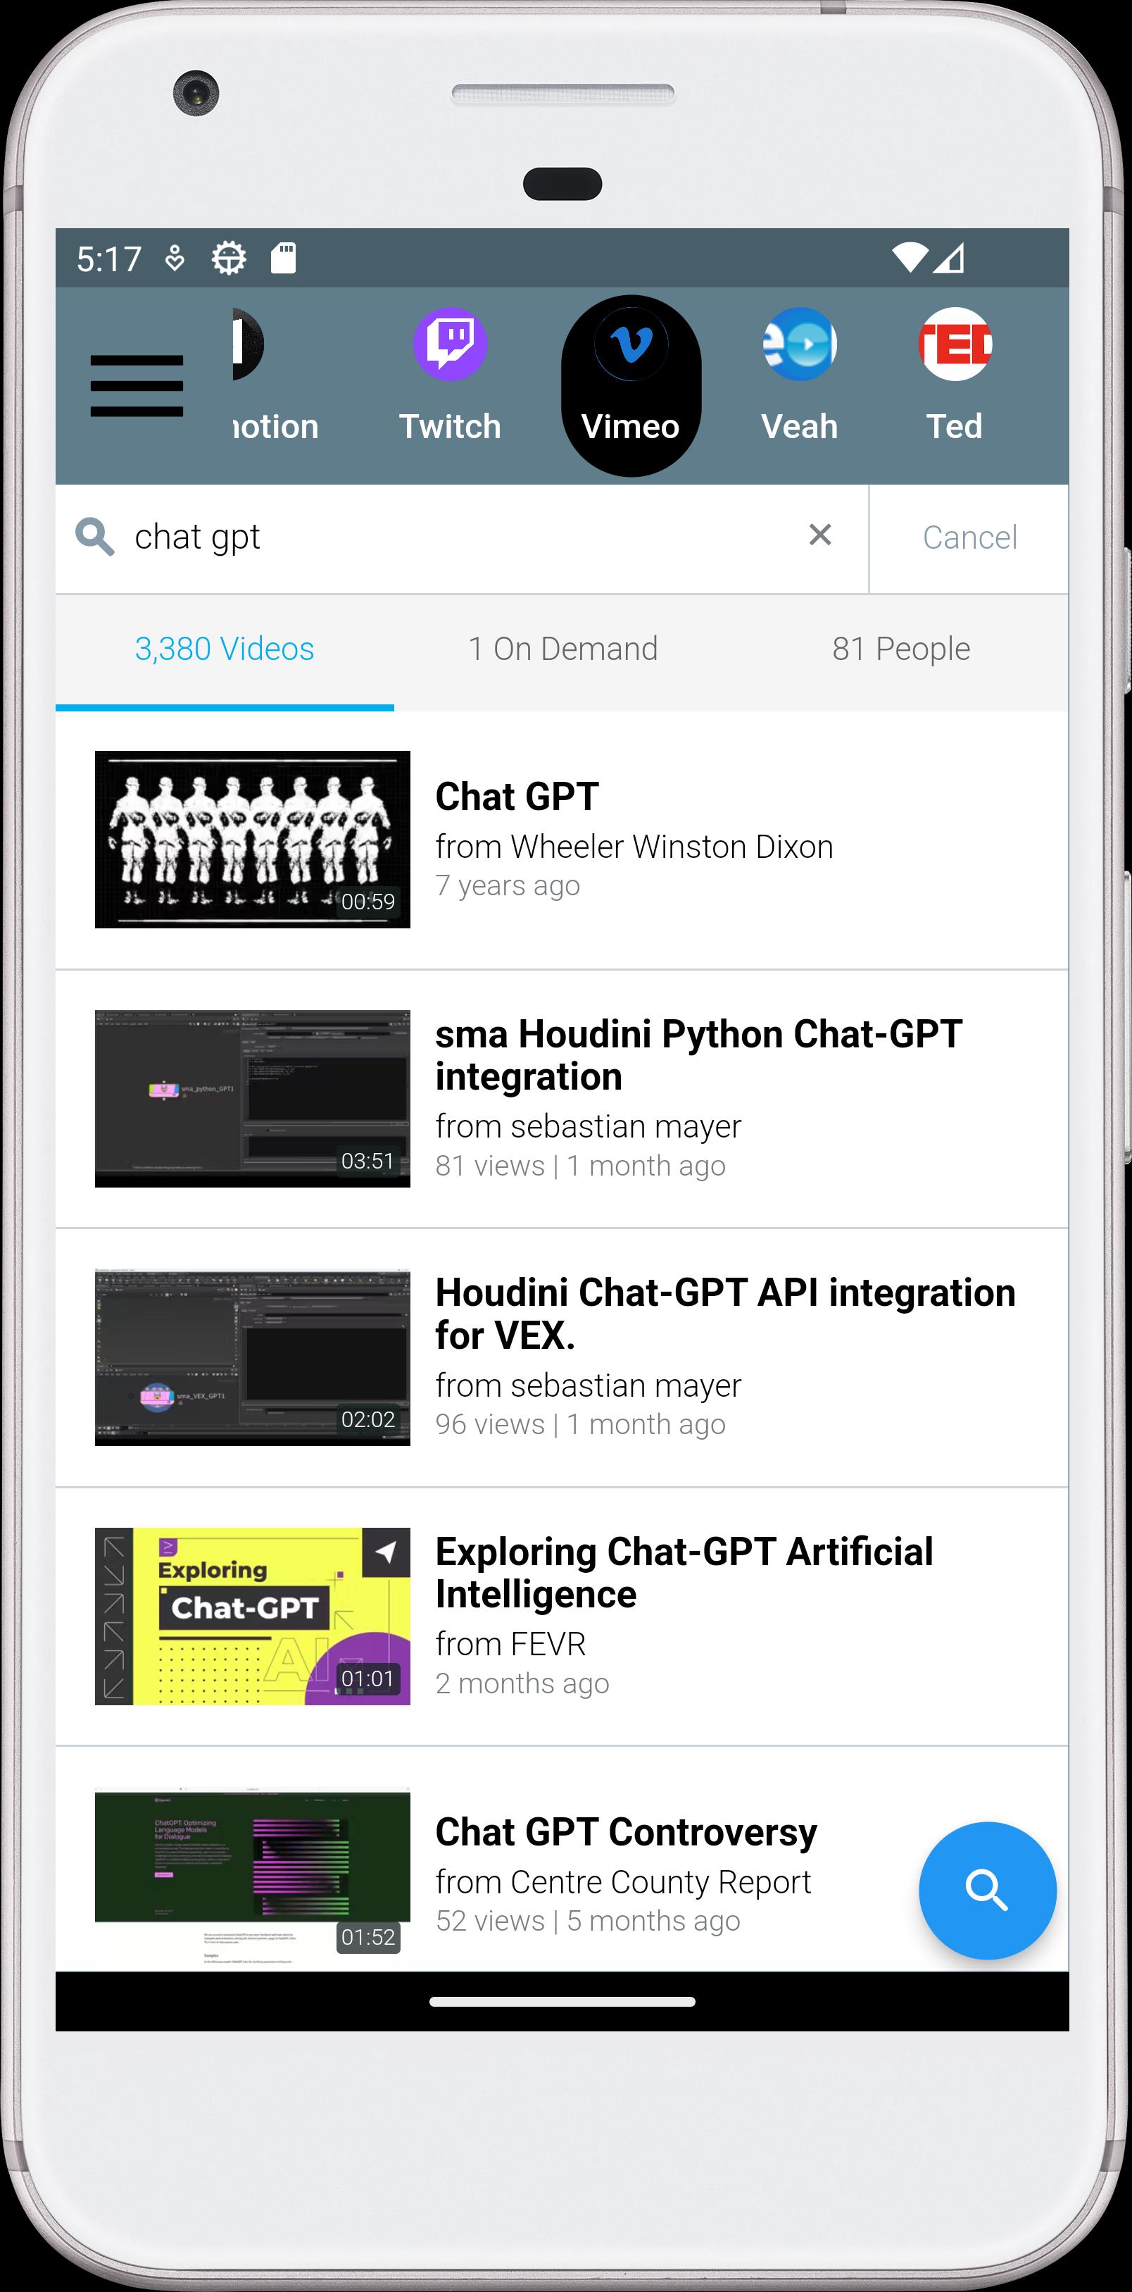Tap 'Exploring Chat-GPT Artificial Intelligence' title

tap(684, 1572)
